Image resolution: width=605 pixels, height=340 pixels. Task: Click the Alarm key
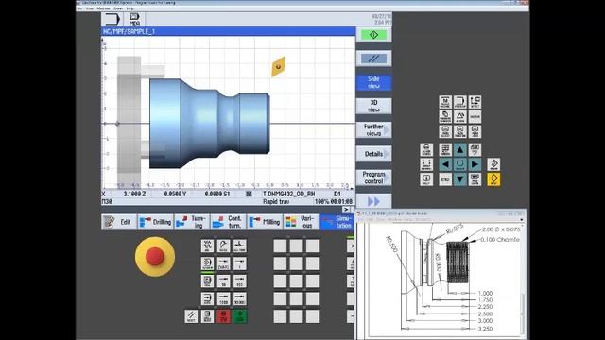460,117
